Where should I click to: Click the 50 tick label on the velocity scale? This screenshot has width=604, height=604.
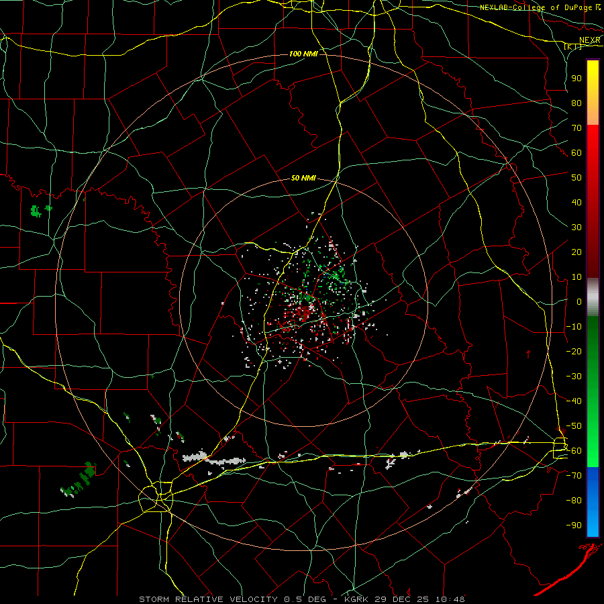(576, 178)
